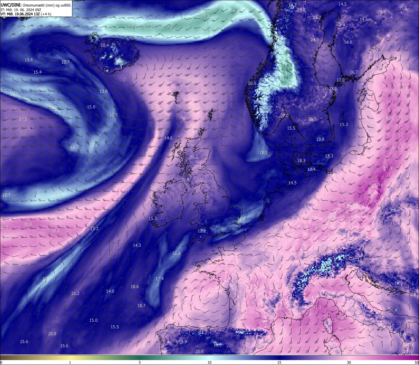Image resolution: width=419 pixels, height=365 pixels.
Task: Select the 18.7 value label
Action: 141,305
